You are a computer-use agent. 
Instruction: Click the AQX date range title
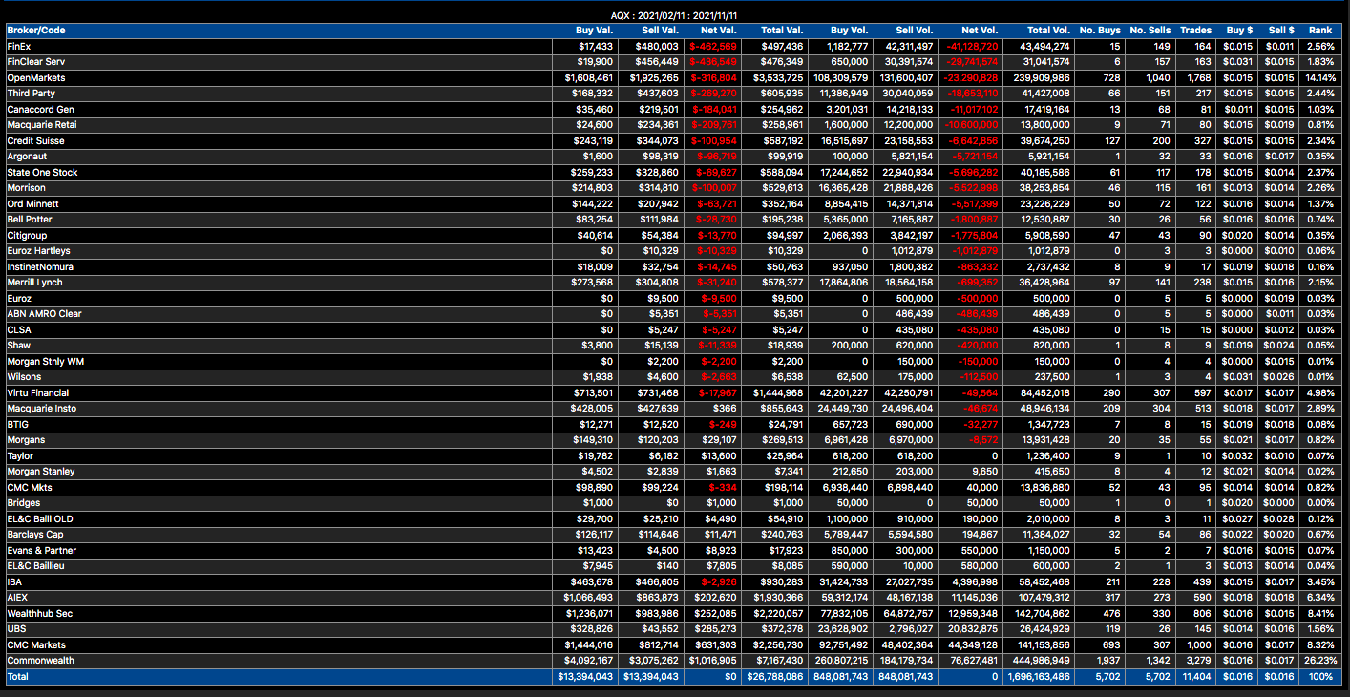click(674, 15)
